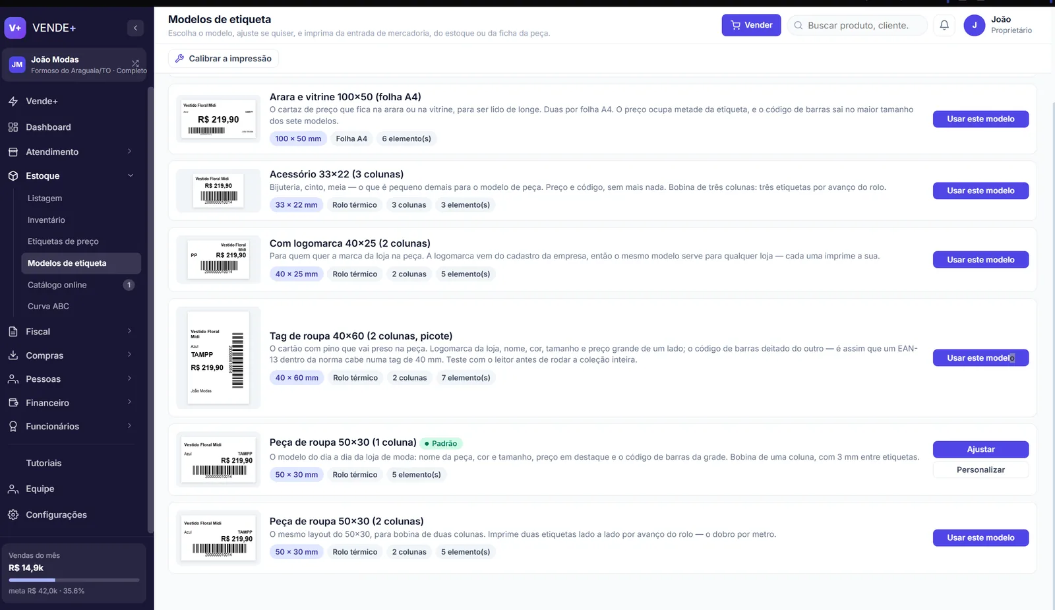
Task: Open the notifications bell
Action: click(944, 25)
